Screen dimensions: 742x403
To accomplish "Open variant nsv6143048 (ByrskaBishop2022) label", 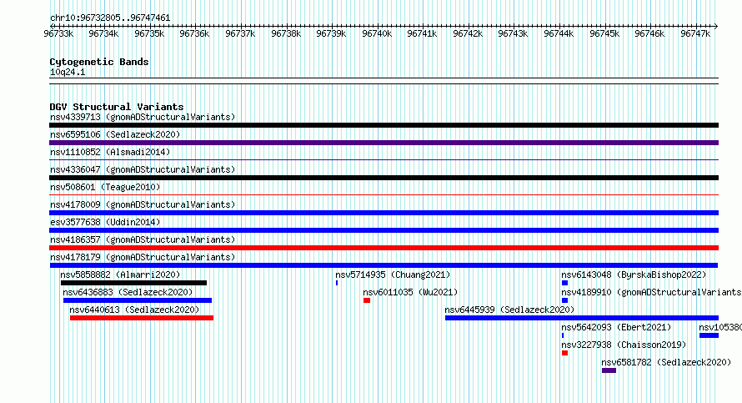I will point(634,275).
